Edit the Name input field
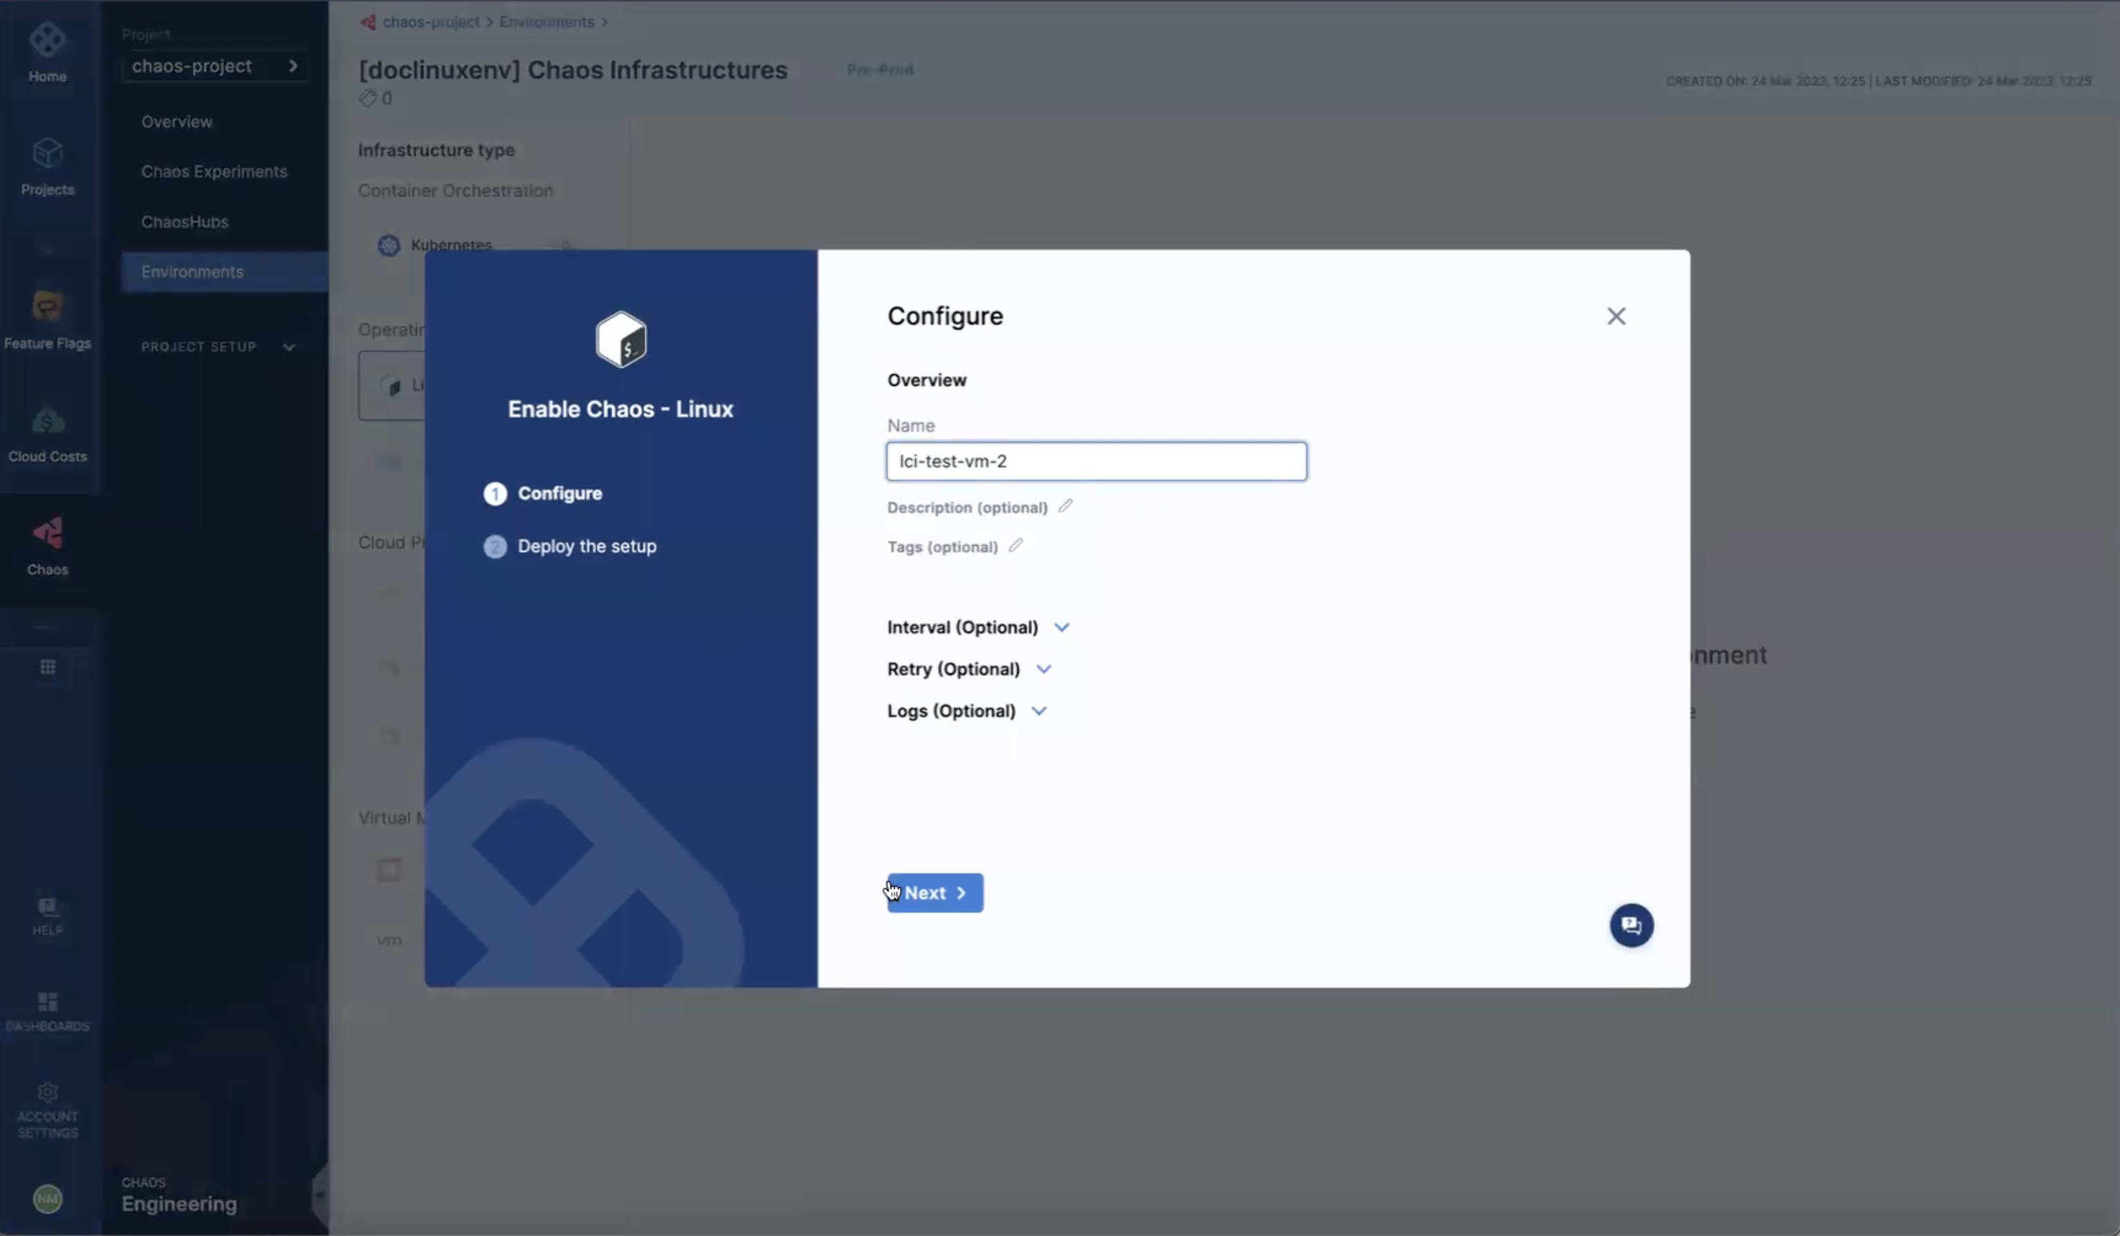Viewport: 2120px width, 1236px height. (1096, 461)
